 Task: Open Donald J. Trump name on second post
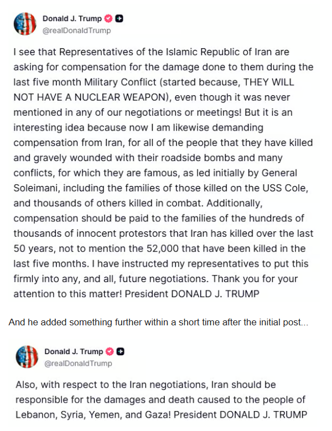coord(74,351)
